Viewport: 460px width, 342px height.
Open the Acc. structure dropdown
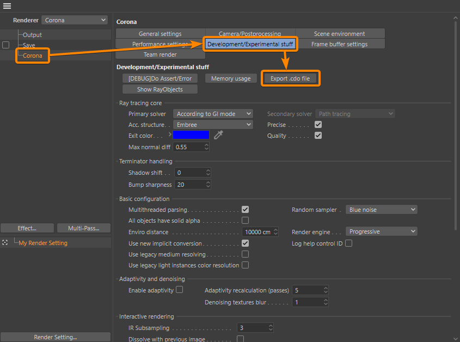(213, 125)
